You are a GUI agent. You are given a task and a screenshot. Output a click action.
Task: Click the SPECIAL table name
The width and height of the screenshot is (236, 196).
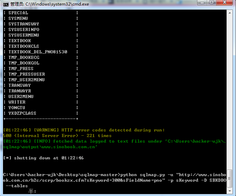(x=18, y=13)
